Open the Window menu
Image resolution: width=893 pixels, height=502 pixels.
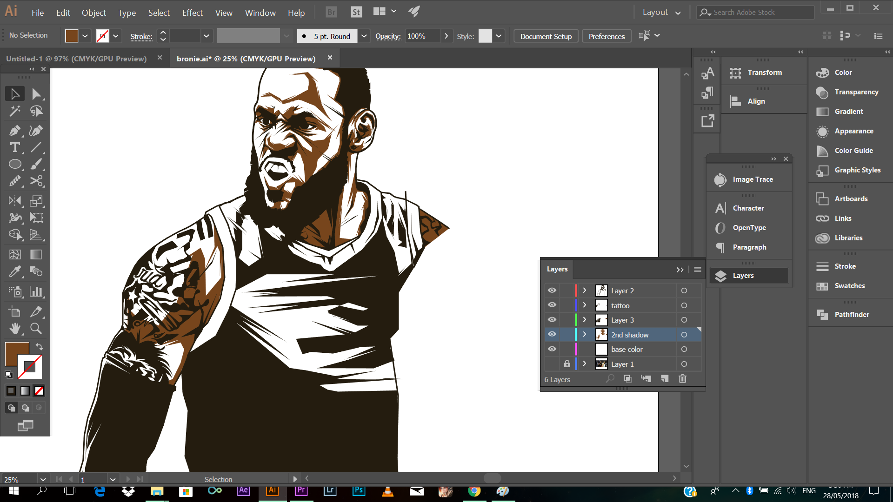click(x=260, y=13)
